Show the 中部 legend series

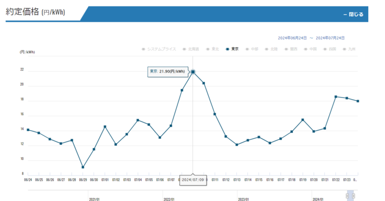(252, 49)
